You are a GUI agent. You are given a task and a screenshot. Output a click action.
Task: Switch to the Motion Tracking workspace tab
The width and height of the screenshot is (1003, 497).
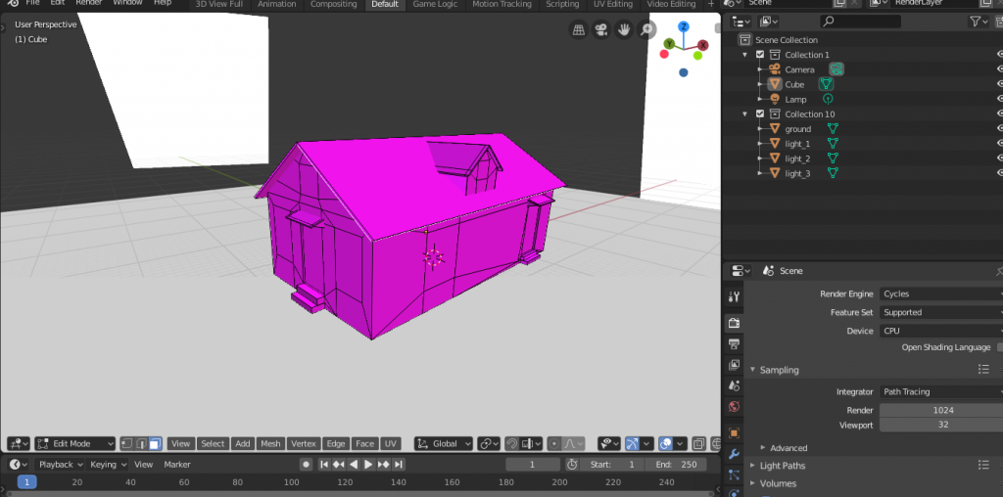[501, 4]
